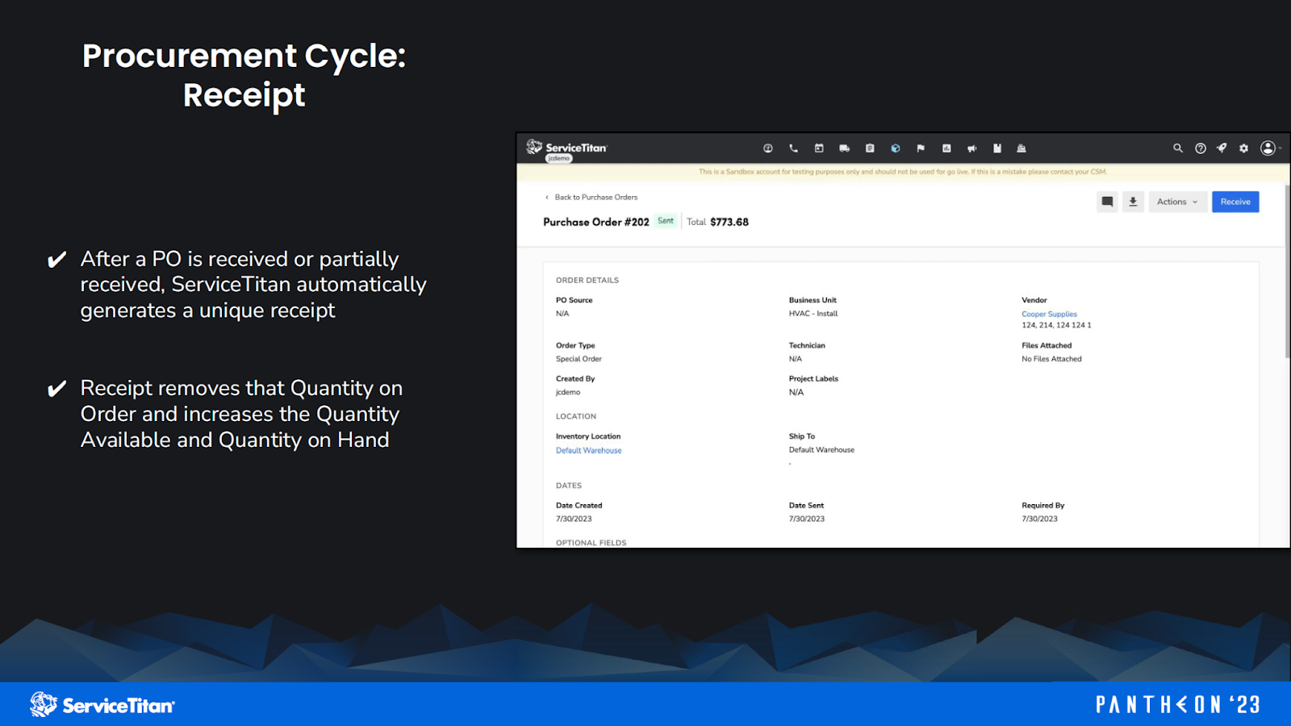Click the Purchase Order #202 heading
The image size is (1291, 726).
coord(596,222)
